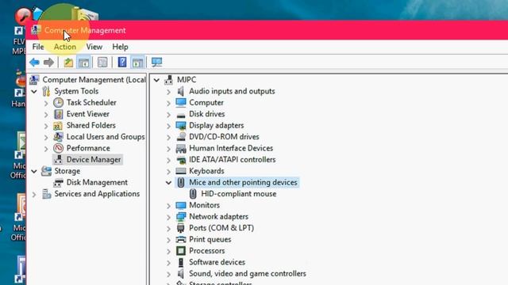The width and height of the screenshot is (508, 285).
Task: Expand Services and Applications node
Action: pos(34,194)
